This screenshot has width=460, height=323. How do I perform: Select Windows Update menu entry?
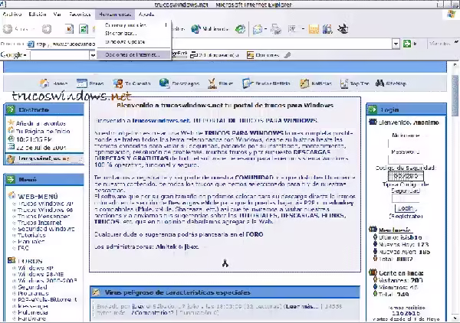tap(133, 42)
